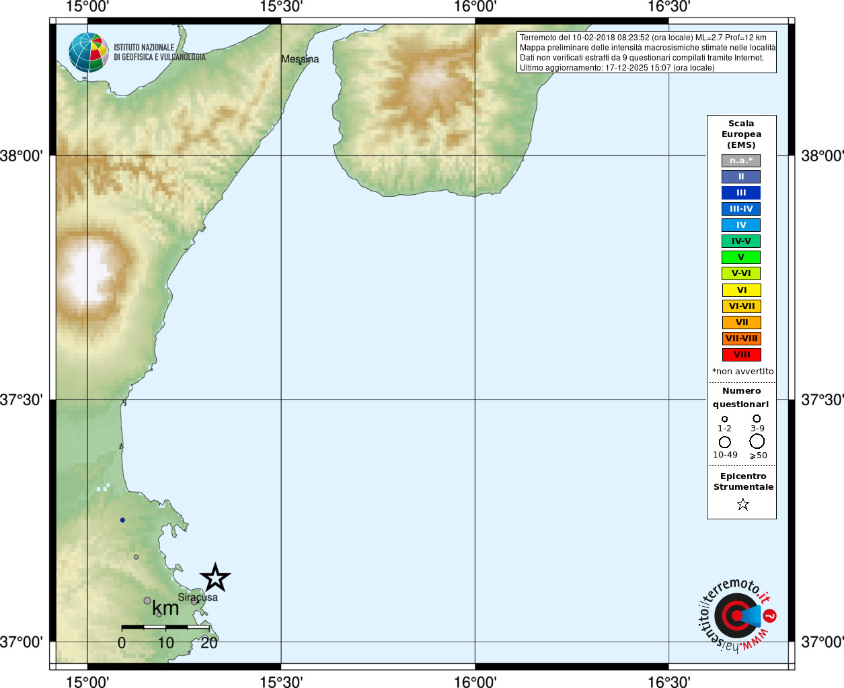Click the 'ISTITUTO NAZIONALE DI GEOFISICA E VULCANOLOGIA' text

pos(159,52)
